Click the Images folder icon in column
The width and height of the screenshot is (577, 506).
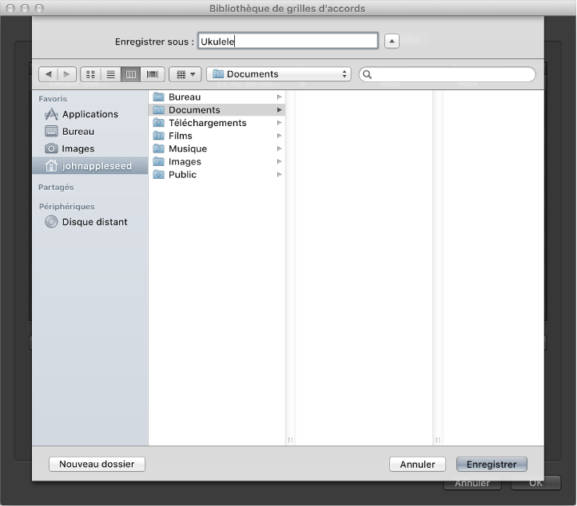(158, 162)
